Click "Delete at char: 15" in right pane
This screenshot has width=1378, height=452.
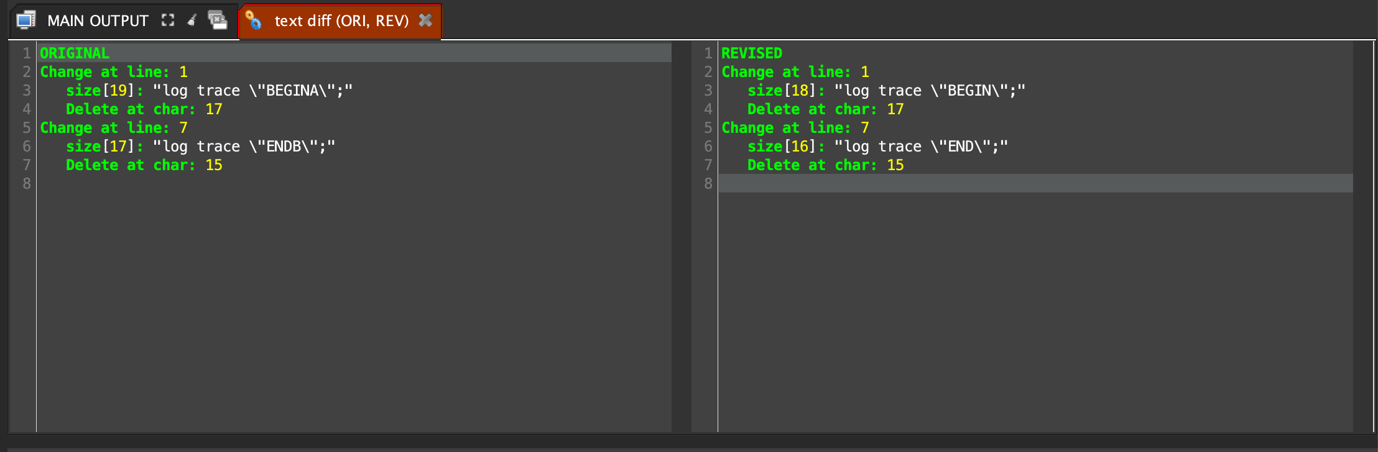(825, 165)
